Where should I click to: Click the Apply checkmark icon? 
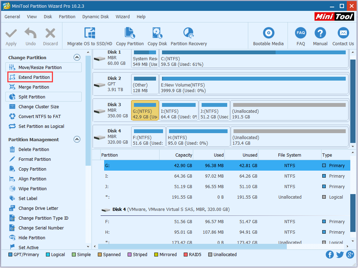11,33
